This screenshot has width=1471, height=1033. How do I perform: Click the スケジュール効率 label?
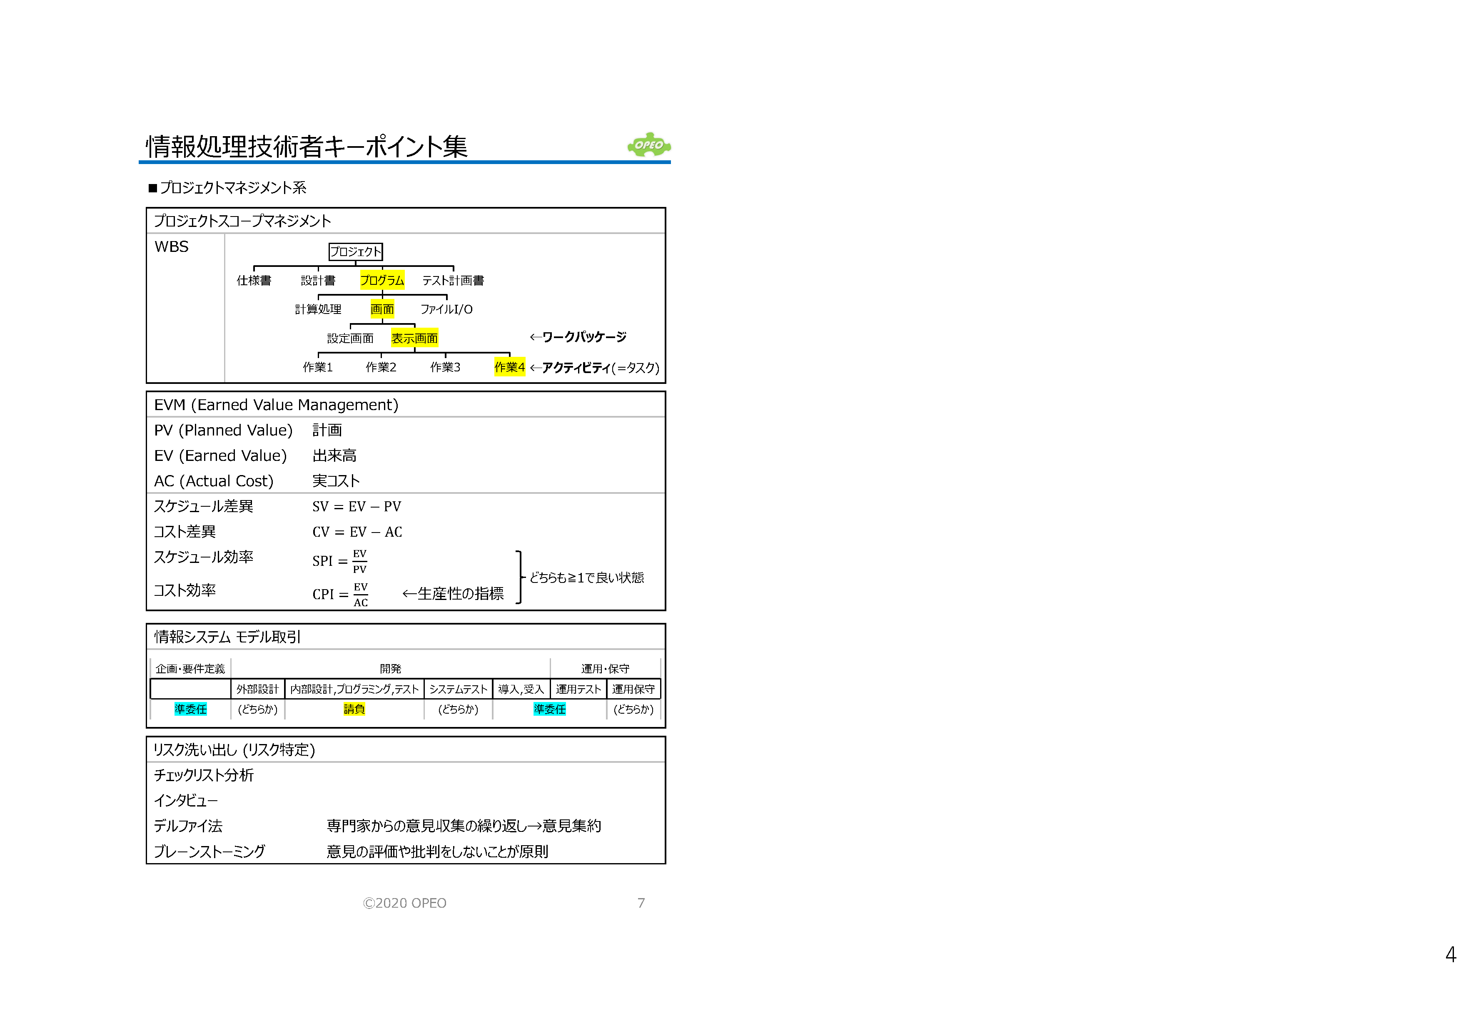204,557
